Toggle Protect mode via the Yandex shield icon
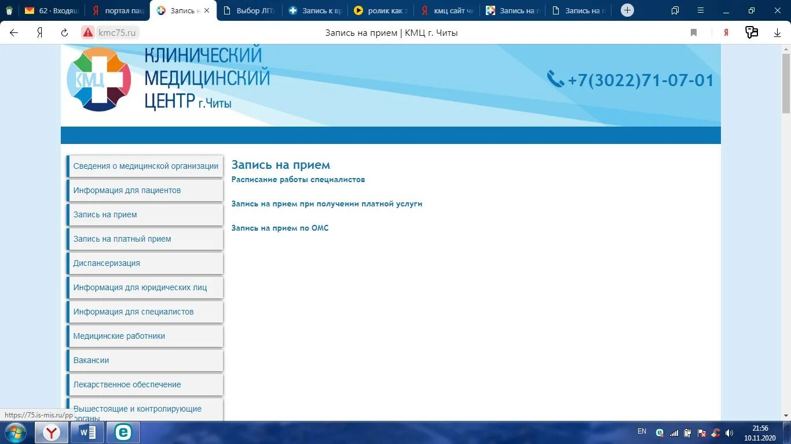791x444 pixels. [x=725, y=33]
